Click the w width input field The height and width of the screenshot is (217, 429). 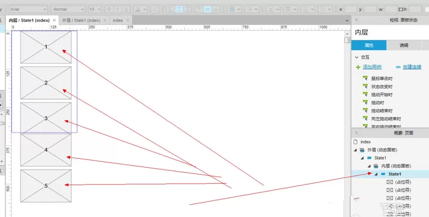(x=391, y=9)
